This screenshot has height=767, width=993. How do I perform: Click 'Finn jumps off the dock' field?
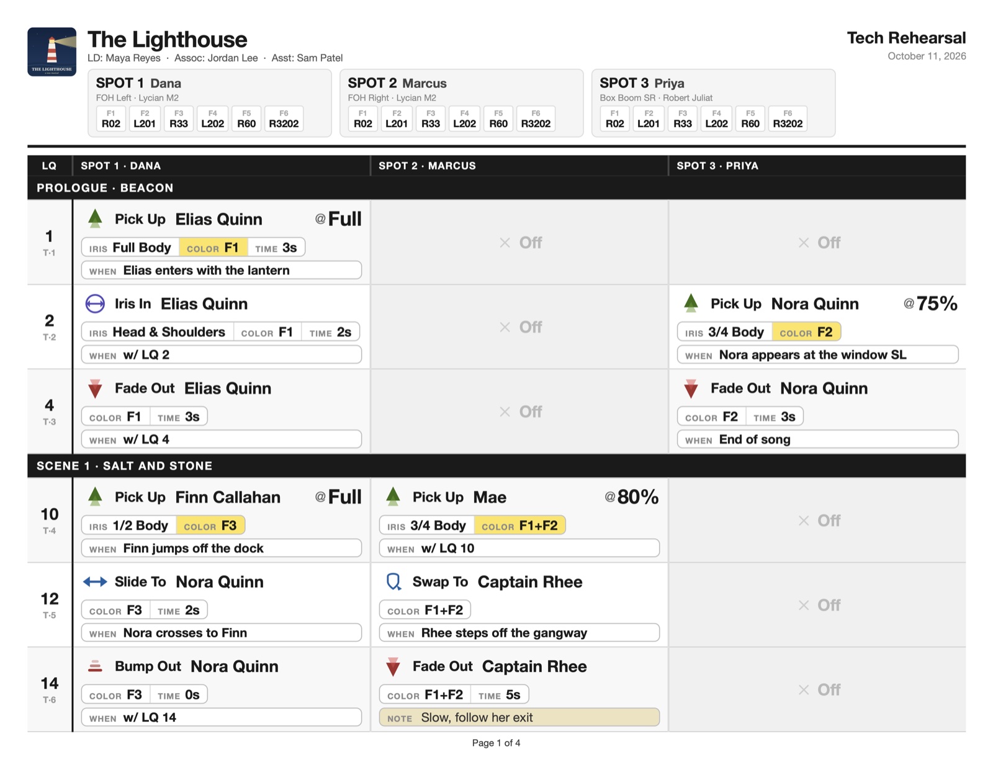click(x=222, y=549)
